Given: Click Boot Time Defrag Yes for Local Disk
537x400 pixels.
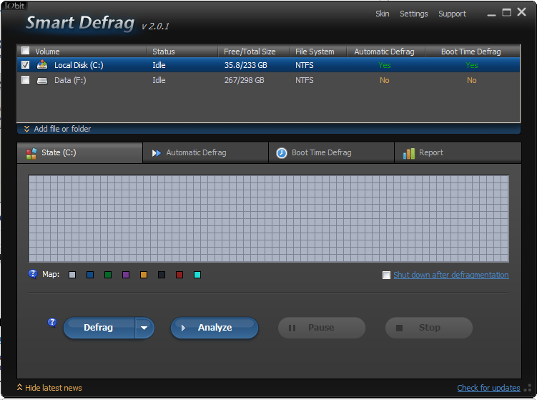Looking at the screenshot, I should (x=472, y=65).
